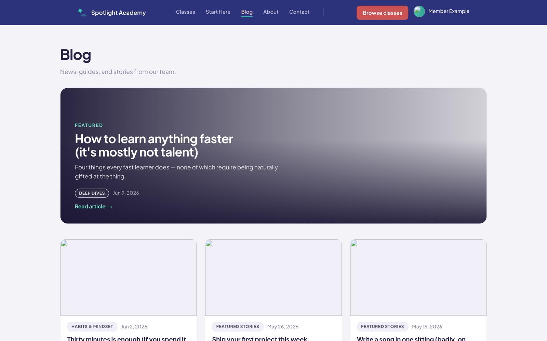Open the featured article headline

[x=154, y=146]
